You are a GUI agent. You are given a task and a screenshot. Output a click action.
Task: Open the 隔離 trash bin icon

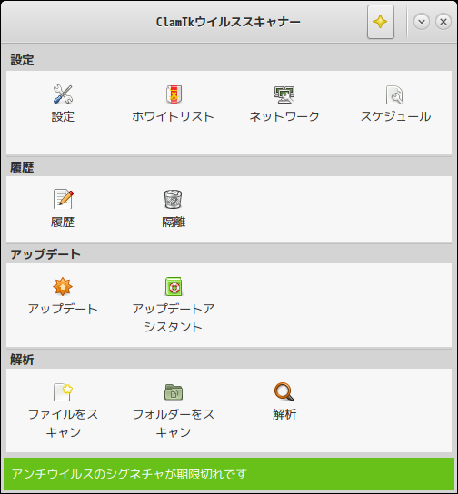[173, 199]
